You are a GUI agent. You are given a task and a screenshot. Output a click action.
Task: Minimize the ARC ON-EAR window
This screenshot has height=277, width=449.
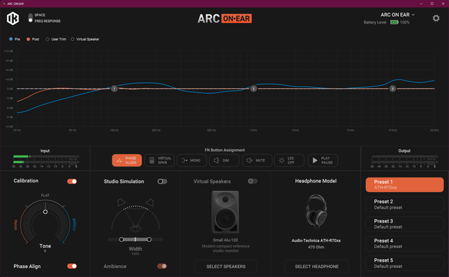click(x=421, y=3)
